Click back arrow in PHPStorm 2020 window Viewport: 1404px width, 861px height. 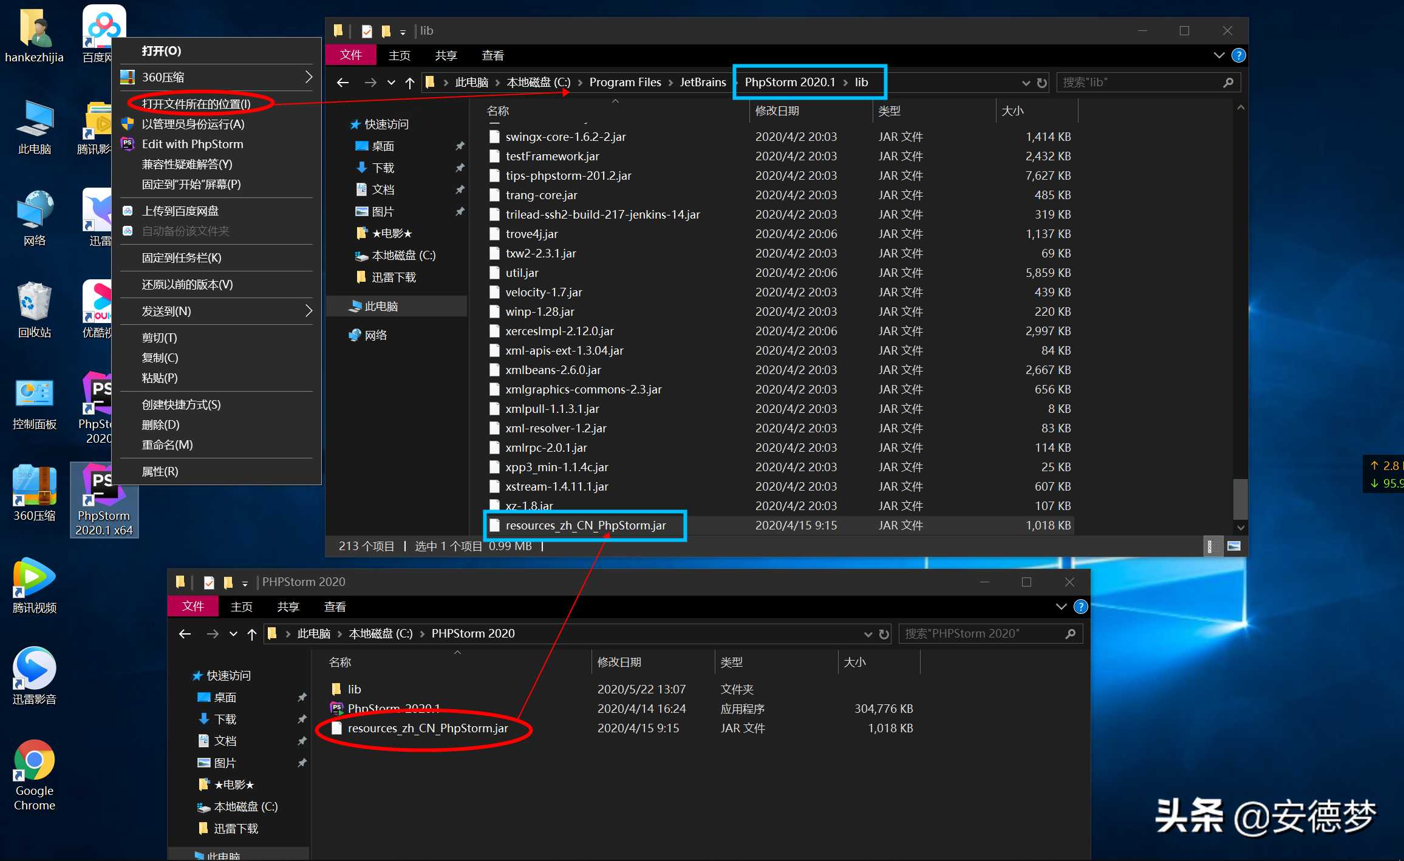[x=185, y=634]
